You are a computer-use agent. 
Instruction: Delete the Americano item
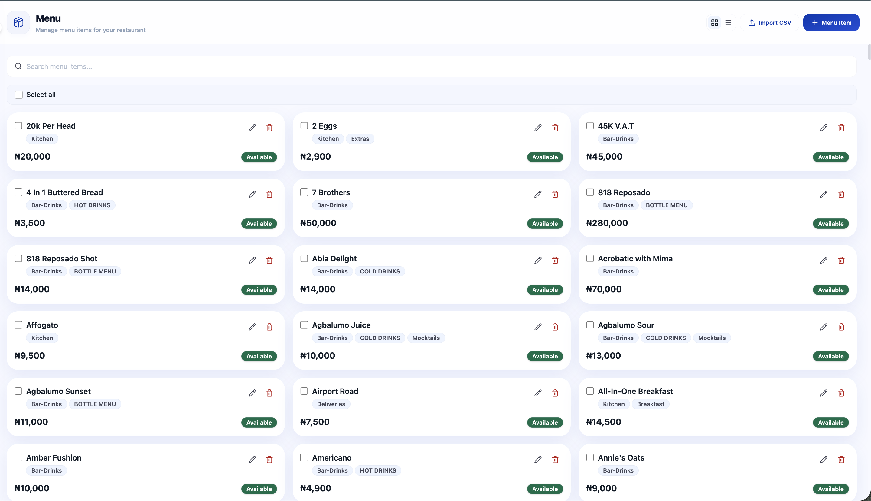(555, 459)
